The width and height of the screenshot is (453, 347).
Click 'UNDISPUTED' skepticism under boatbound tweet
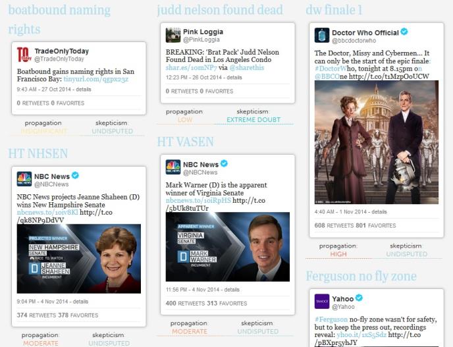tap(113, 131)
